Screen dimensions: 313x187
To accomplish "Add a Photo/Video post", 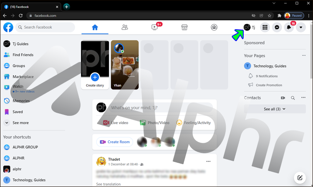I will pos(154,123).
